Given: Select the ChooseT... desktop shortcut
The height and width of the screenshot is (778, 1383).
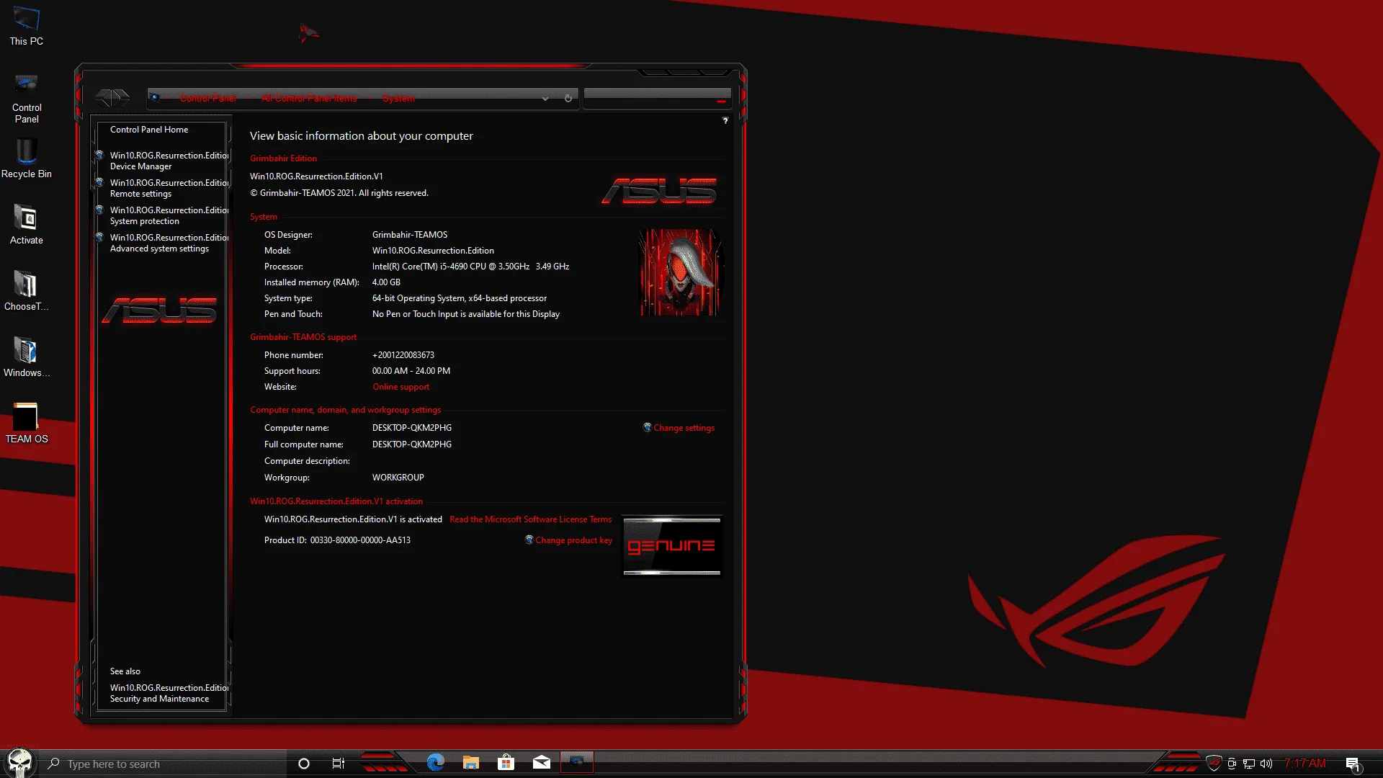Looking at the screenshot, I should pos(27,292).
